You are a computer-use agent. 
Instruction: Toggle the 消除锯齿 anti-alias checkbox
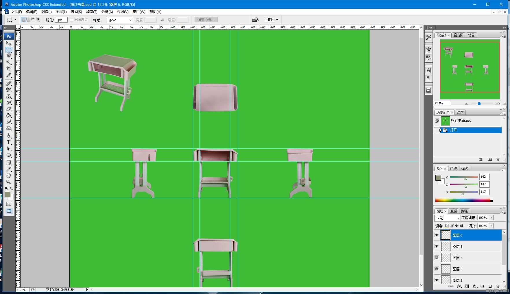click(72, 20)
